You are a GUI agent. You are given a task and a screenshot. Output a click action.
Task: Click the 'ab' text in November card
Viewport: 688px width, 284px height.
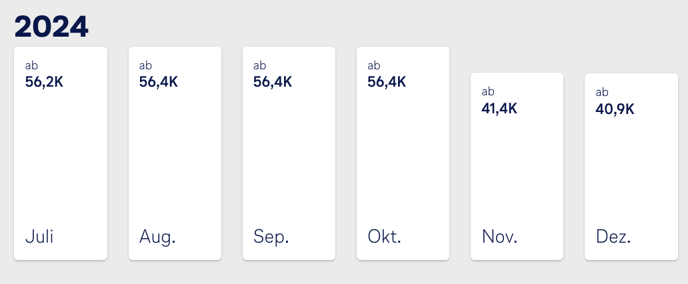[x=488, y=92]
